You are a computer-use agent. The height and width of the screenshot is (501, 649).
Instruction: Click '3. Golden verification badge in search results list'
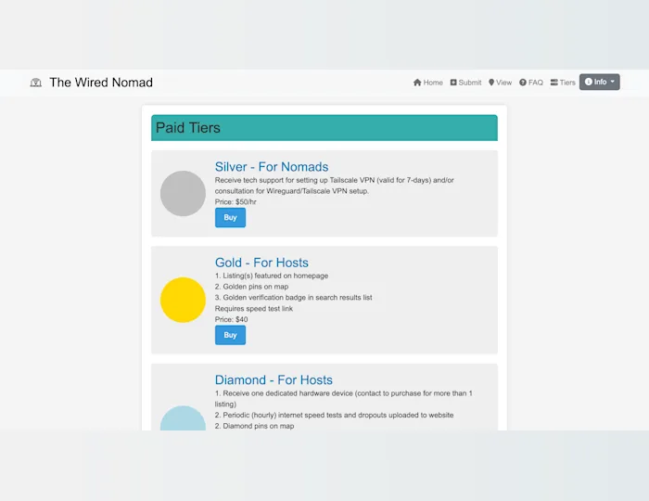pyautogui.click(x=294, y=297)
